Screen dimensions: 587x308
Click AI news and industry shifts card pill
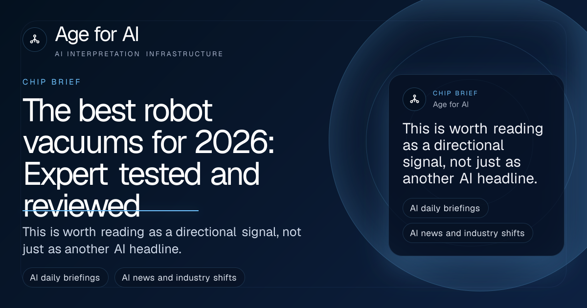point(468,233)
